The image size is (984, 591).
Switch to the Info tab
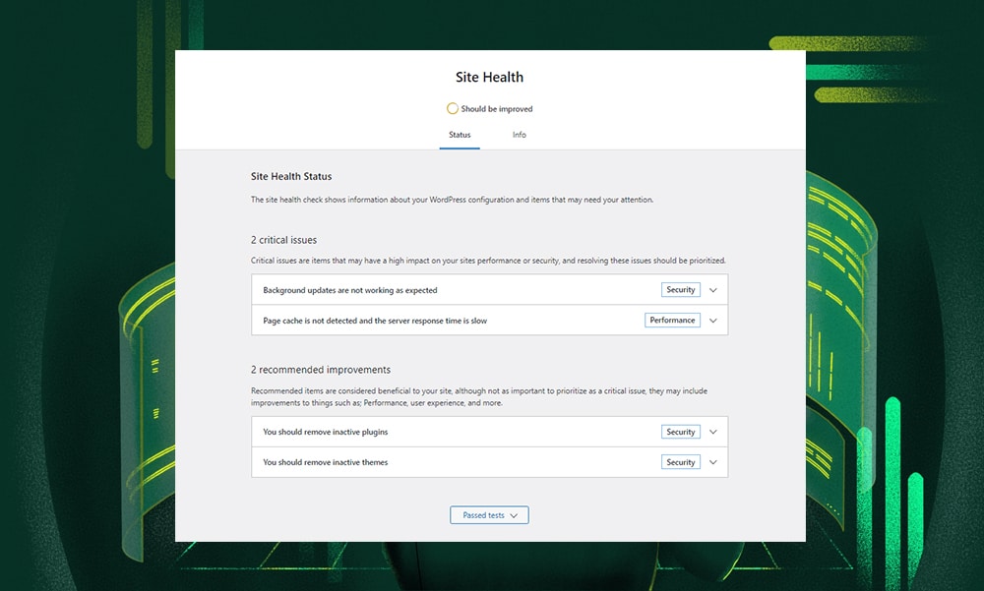pyautogui.click(x=519, y=135)
